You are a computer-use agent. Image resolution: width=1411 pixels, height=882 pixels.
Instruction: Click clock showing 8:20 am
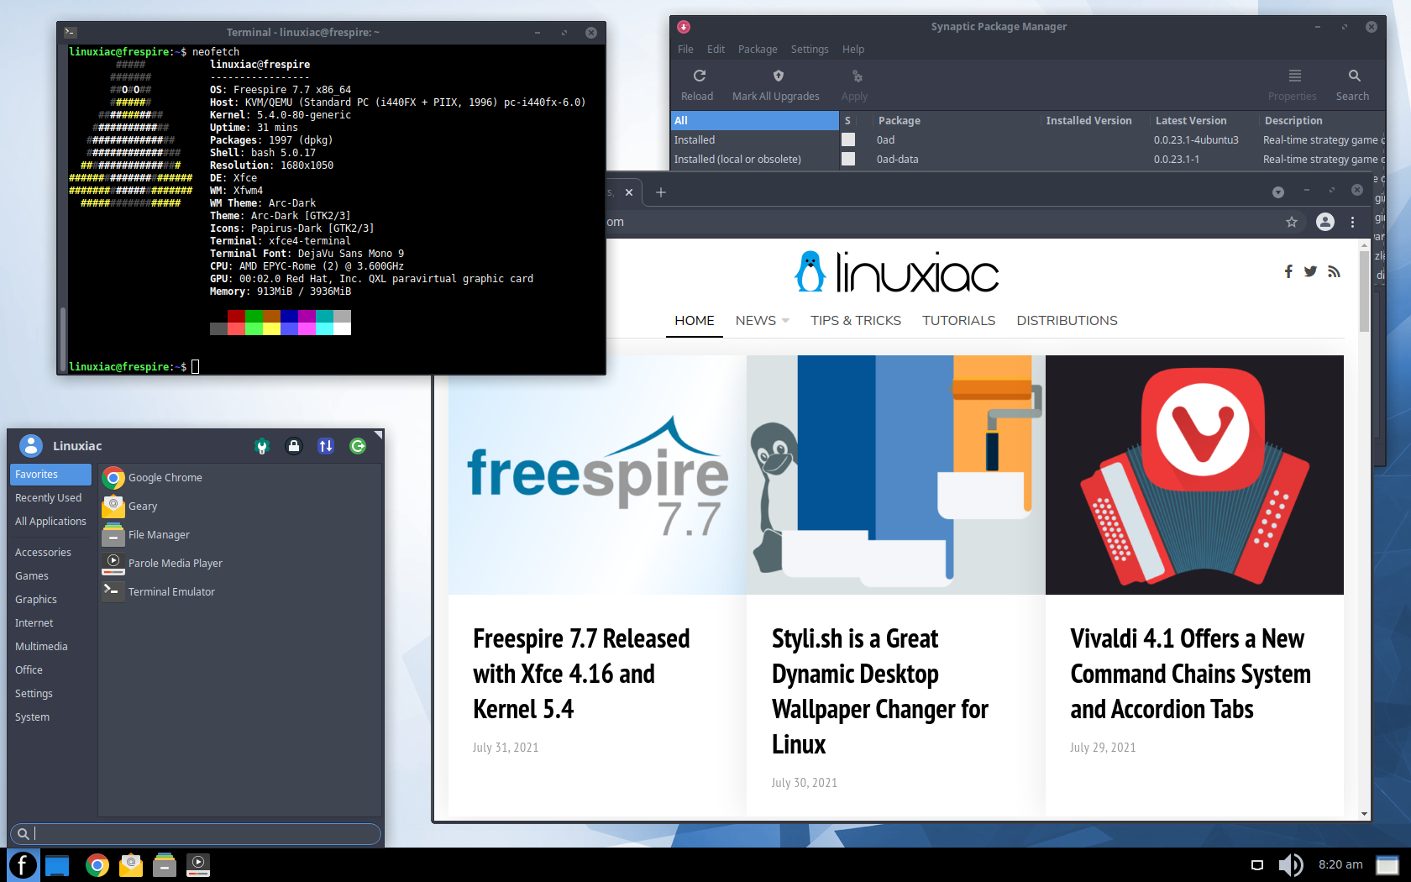coord(1340,864)
